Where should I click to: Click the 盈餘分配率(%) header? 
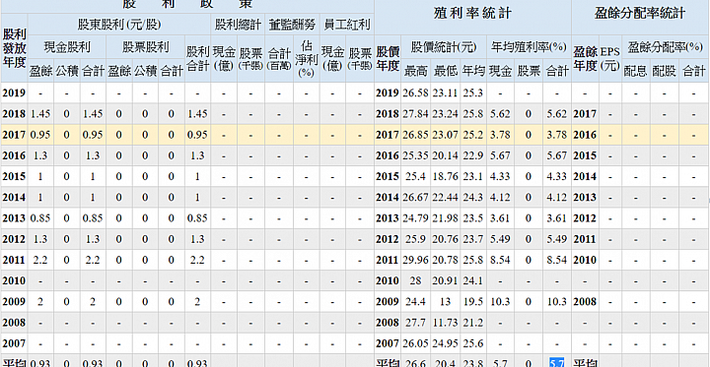[x=666, y=47]
